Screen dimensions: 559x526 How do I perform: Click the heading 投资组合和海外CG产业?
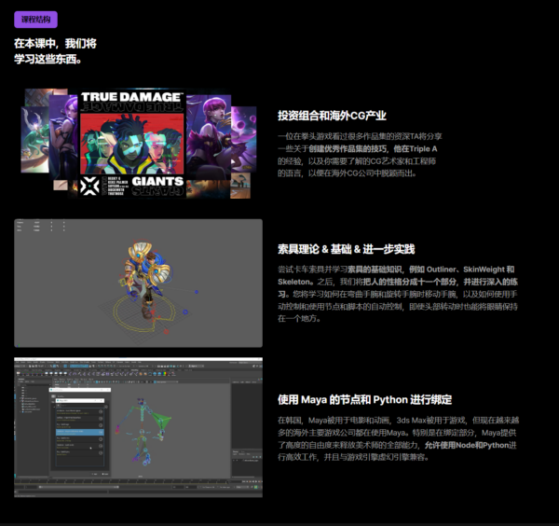[x=332, y=116]
